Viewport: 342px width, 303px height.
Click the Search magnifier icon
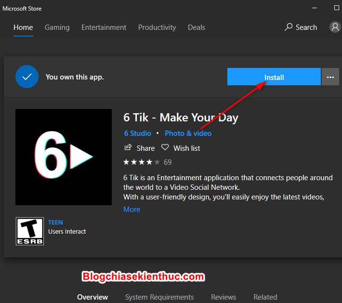click(x=289, y=27)
